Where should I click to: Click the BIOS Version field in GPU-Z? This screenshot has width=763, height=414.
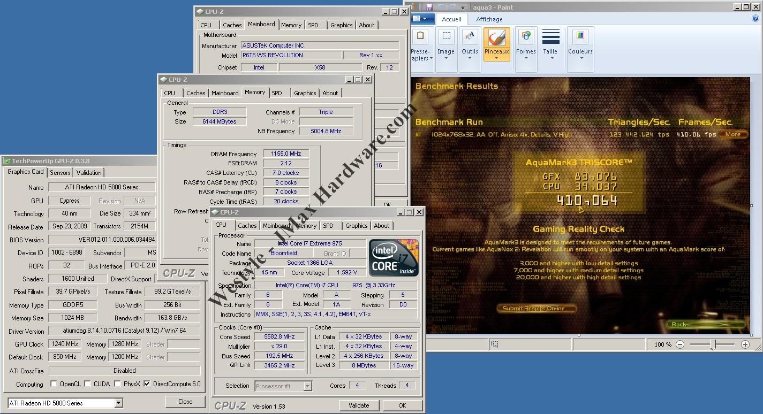[102, 240]
